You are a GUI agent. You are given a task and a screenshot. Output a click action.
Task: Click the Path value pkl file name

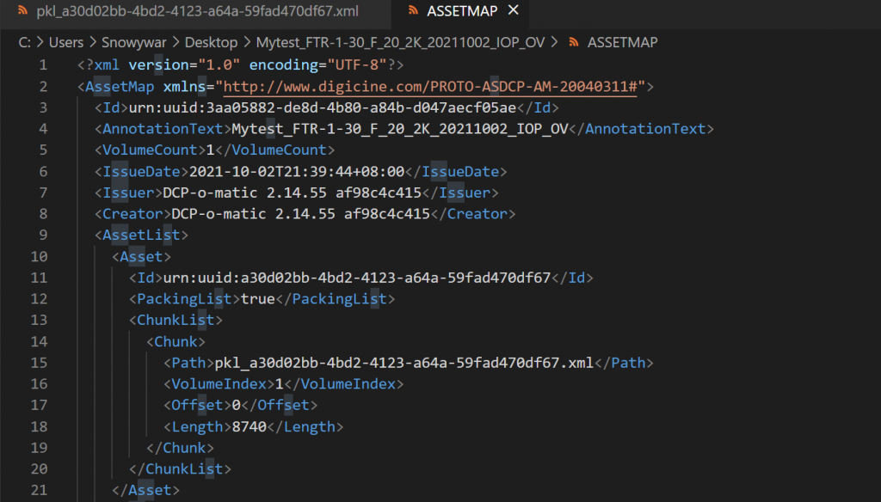click(404, 363)
